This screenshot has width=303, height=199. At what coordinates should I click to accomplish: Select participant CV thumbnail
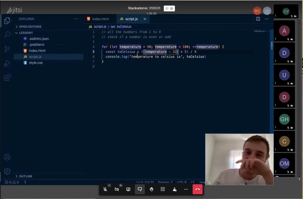tap(286, 11)
